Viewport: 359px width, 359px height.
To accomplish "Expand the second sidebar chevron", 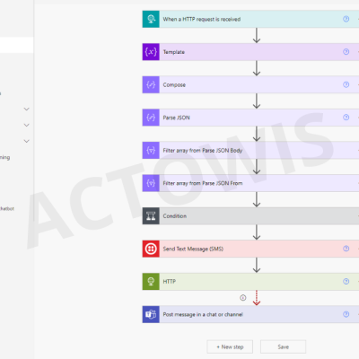I will click(x=27, y=125).
